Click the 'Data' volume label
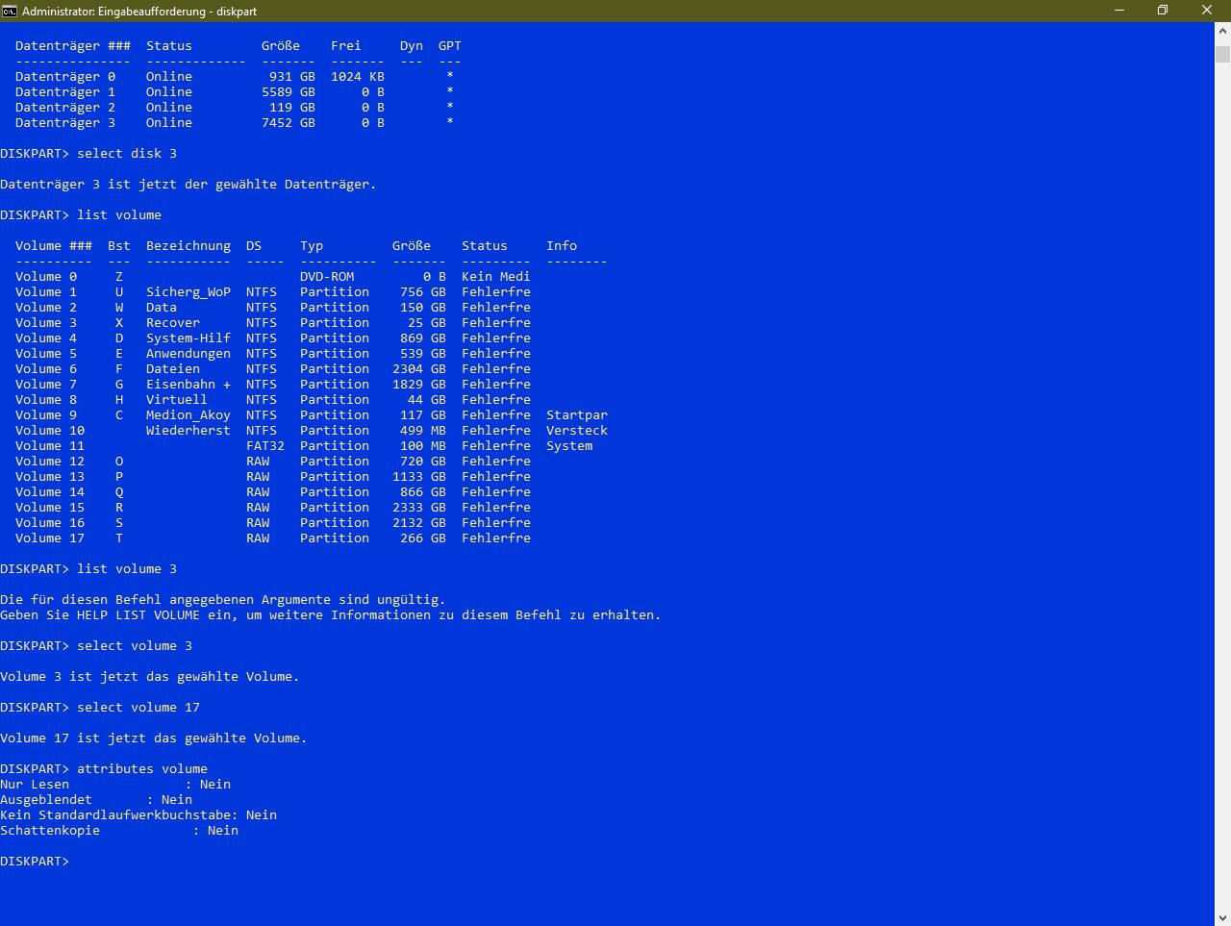1231x926 pixels. 162,308
